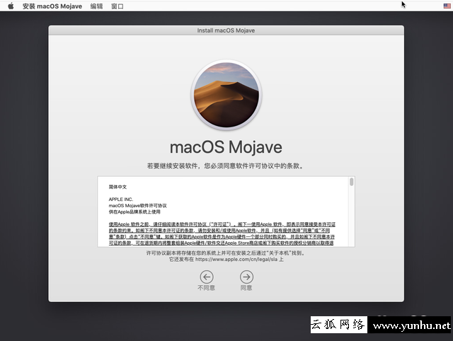The width and height of the screenshot is (453, 341).
Task: Click the 供在Apple品牌系统上使用 line
Action: [x=134, y=212]
